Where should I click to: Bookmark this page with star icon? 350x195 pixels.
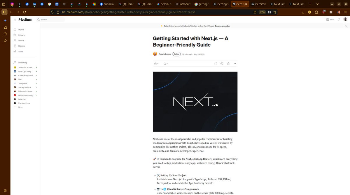(x=275, y=12)
